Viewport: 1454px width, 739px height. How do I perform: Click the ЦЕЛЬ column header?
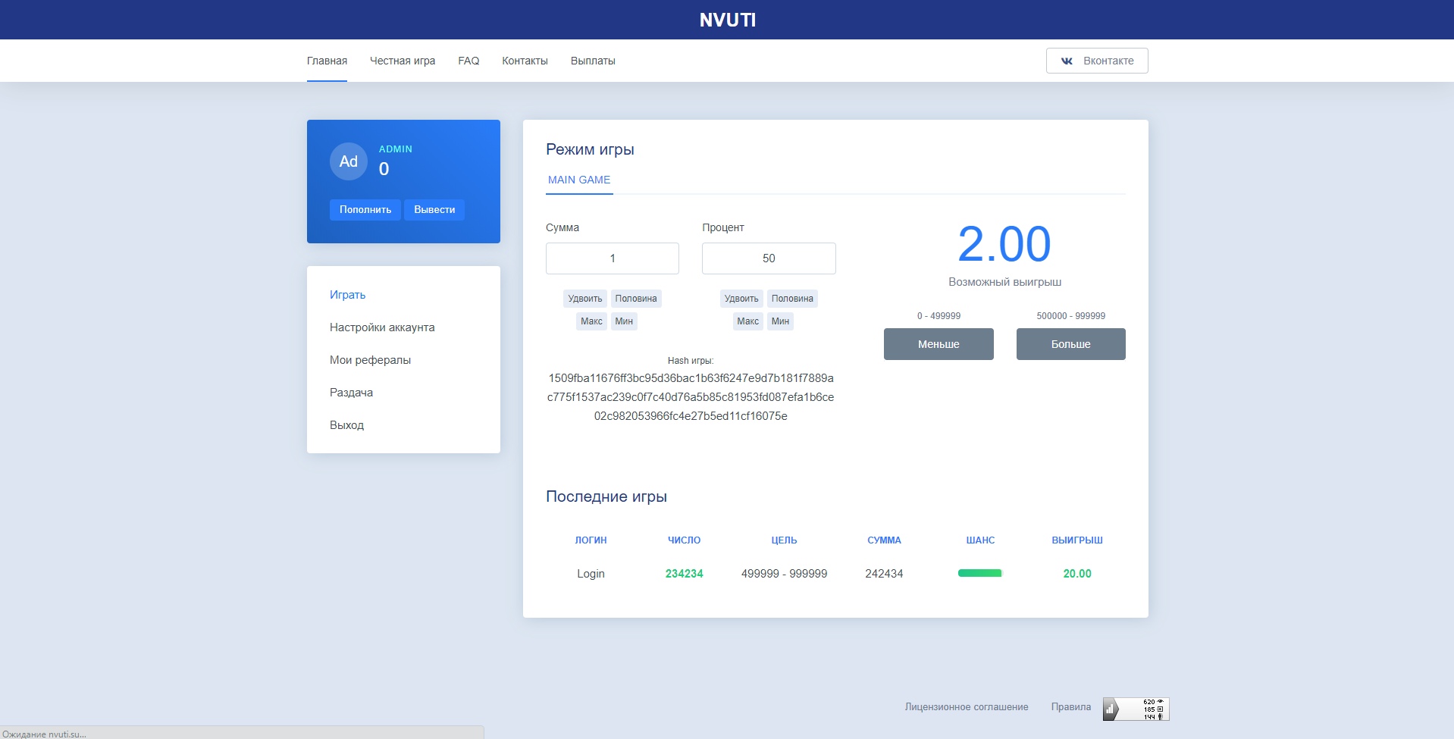tap(784, 540)
